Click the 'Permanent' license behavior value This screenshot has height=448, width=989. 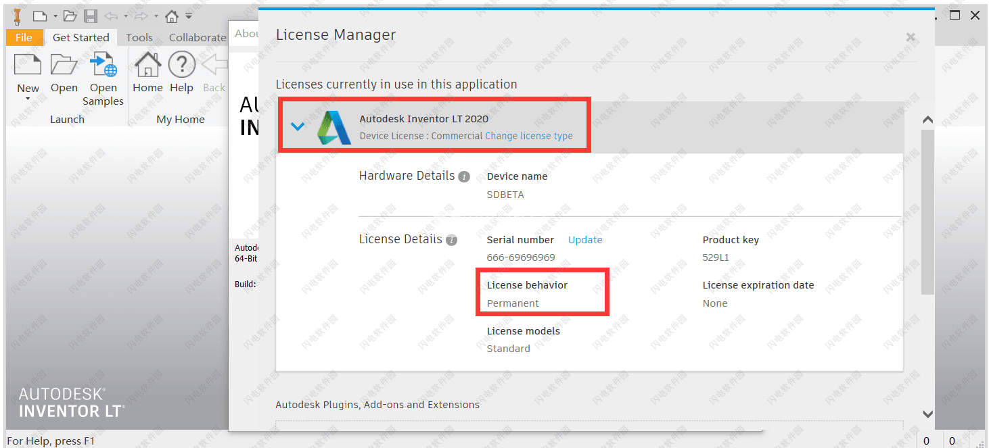coord(513,303)
